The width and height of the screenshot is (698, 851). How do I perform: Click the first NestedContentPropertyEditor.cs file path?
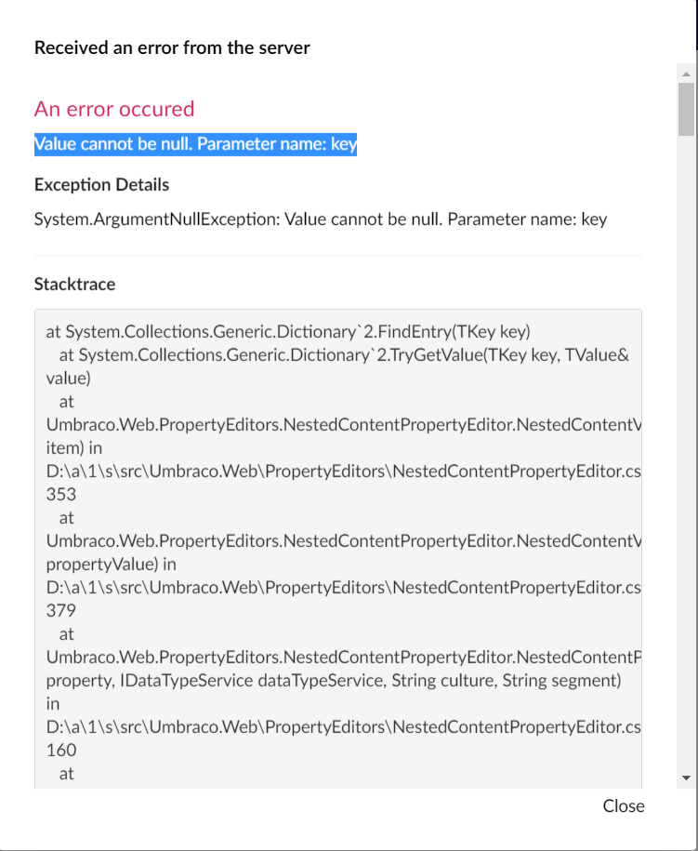click(343, 472)
